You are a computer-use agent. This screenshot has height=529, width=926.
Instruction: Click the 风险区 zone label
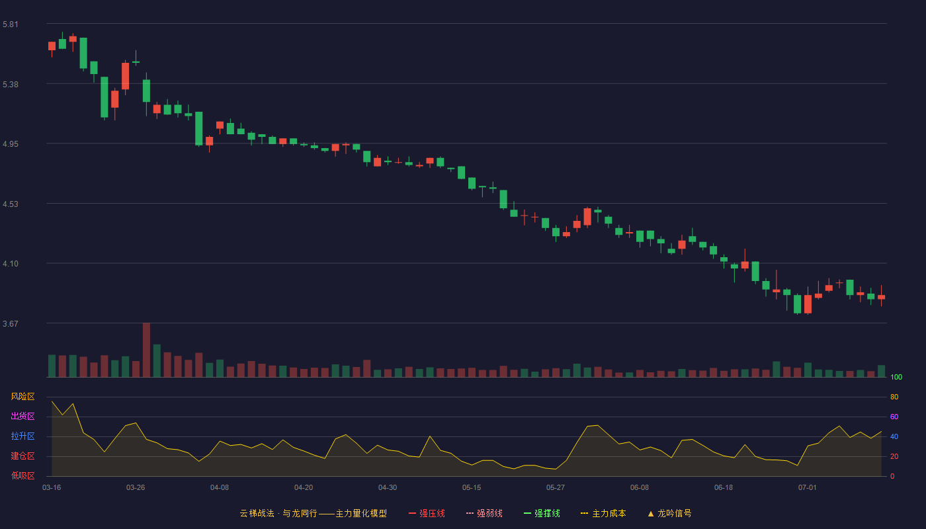tap(22, 397)
